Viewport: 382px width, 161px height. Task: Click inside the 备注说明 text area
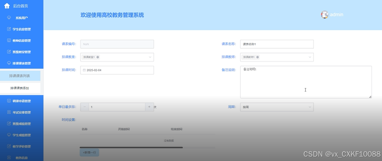pos(306,82)
